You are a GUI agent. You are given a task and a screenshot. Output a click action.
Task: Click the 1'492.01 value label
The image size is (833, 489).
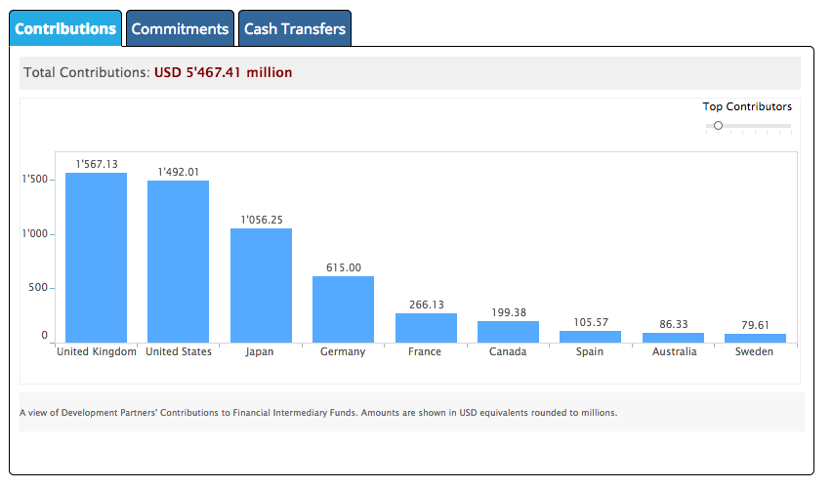coord(178,172)
